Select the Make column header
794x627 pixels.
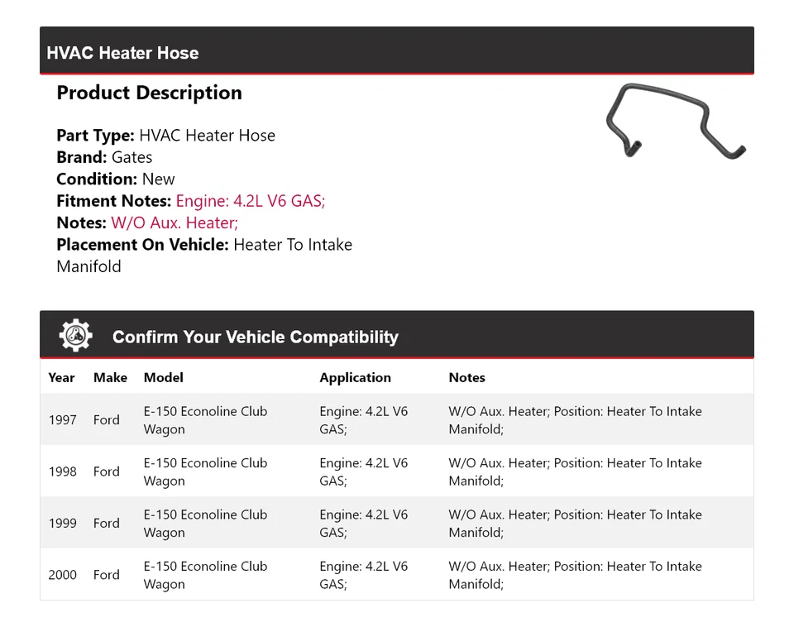tap(110, 378)
